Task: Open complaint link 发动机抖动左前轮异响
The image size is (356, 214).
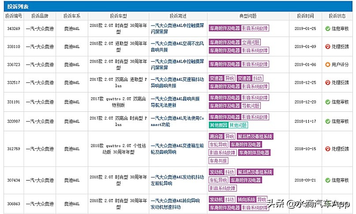Action: (x=177, y=180)
